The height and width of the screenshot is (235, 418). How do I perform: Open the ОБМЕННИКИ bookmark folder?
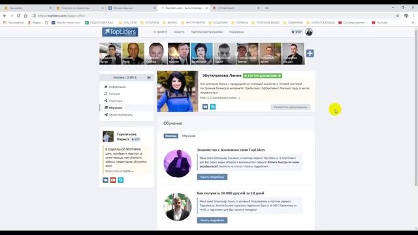[x=293, y=23]
